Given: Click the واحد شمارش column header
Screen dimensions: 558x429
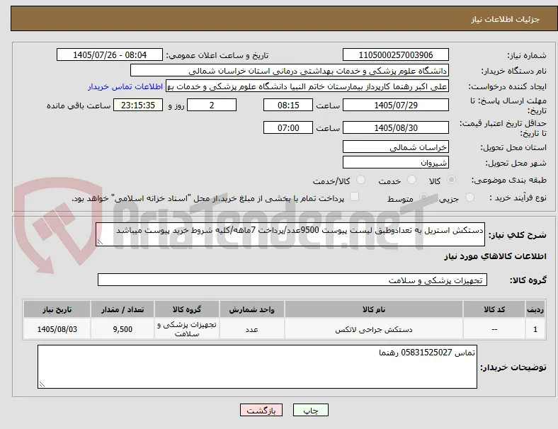Looking at the screenshot, I should coord(251,309).
